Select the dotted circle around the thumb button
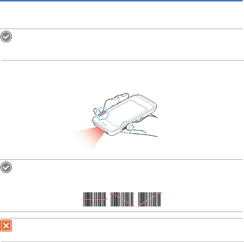Screen dimensions: 244x242 [x=127, y=127]
